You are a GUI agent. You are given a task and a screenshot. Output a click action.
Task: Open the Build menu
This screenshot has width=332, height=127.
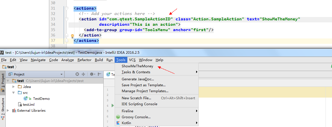99,60
